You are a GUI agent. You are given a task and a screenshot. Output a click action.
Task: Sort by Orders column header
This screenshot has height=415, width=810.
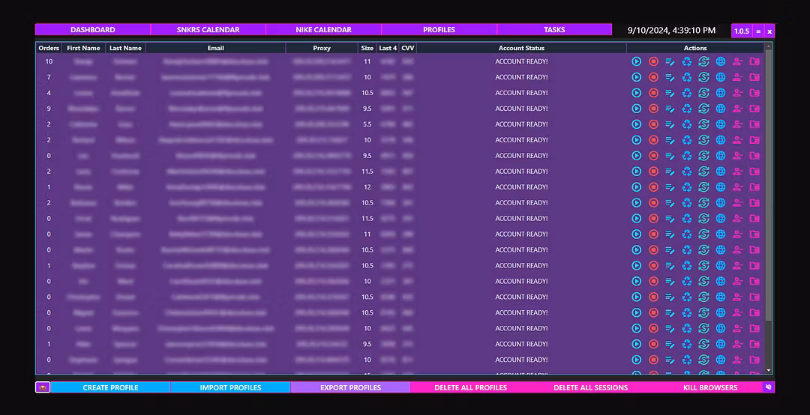click(x=49, y=48)
